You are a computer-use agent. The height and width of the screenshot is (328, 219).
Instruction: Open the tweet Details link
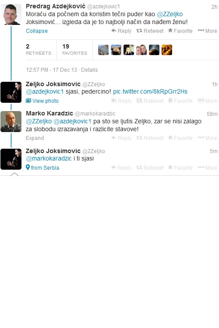tap(89, 70)
